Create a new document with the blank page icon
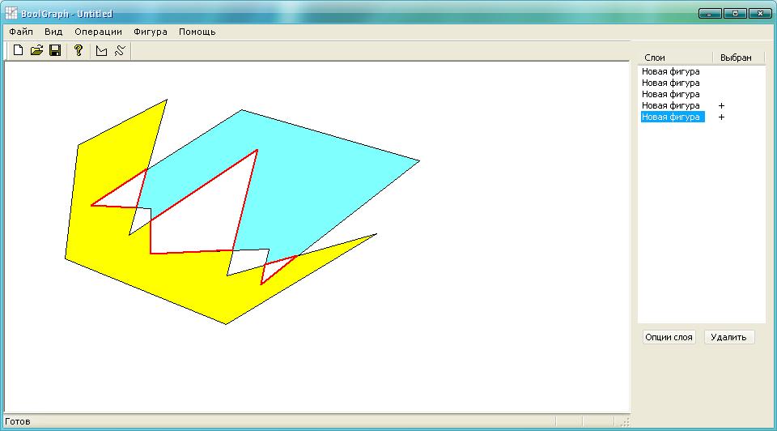The height and width of the screenshot is (431, 777). pyautogui.click(x=19, y=50)
